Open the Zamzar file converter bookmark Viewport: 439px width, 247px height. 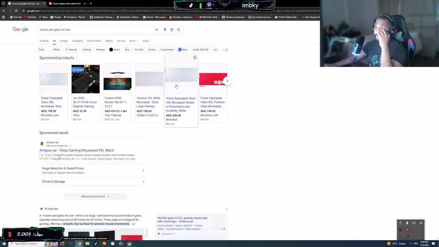(154, 17)
